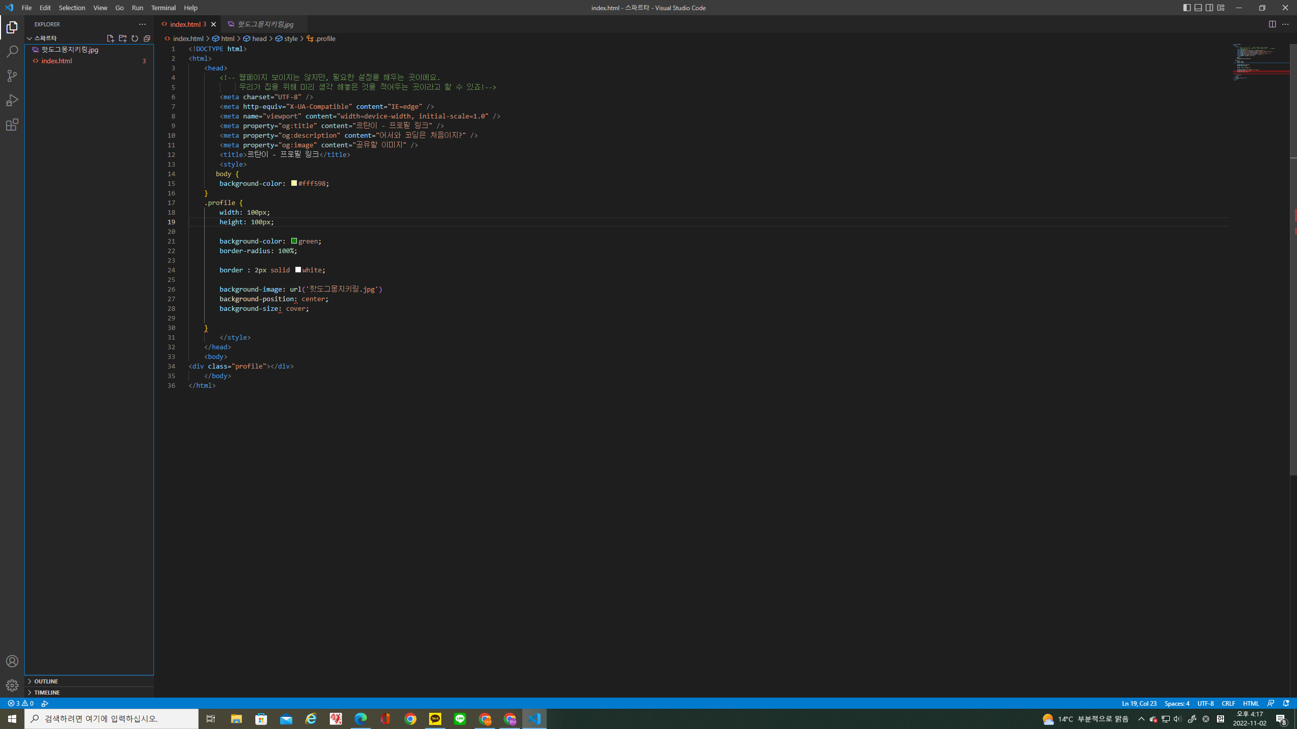The width and height of the screenshot is (1297, 729).
Task: Open color picker for green swatch
Action: [294, 241]
